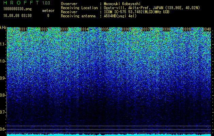This screenshot has width=214, height=136.
Task: Click the 1.0 kHz axis label
Action: pyautogui.click(x=3, y=61)
